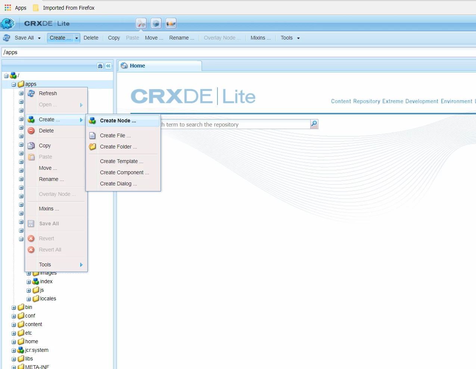Open Tools submenu in context menu
Image resolution: width=476 pixels, height=369 pixels.
coord(56,265)
